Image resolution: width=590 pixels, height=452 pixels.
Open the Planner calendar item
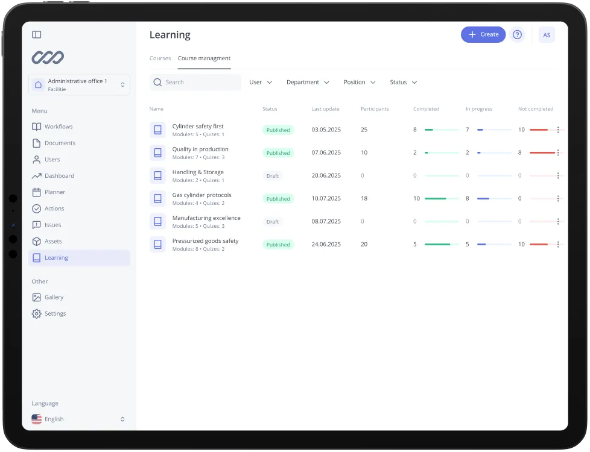tap(54, 192)
